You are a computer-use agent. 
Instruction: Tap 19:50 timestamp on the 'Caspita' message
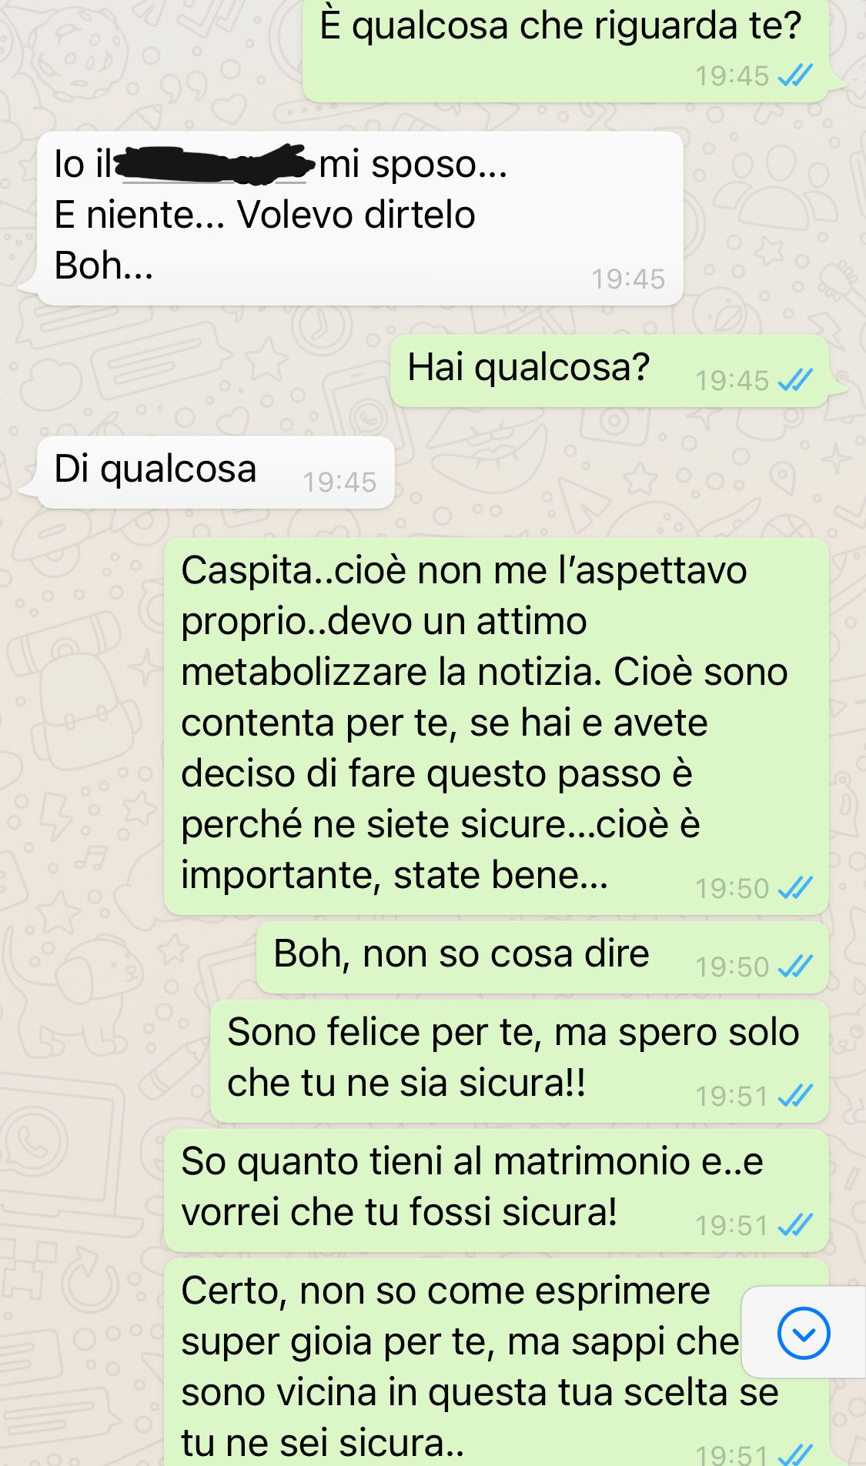(x=732, y=889)
